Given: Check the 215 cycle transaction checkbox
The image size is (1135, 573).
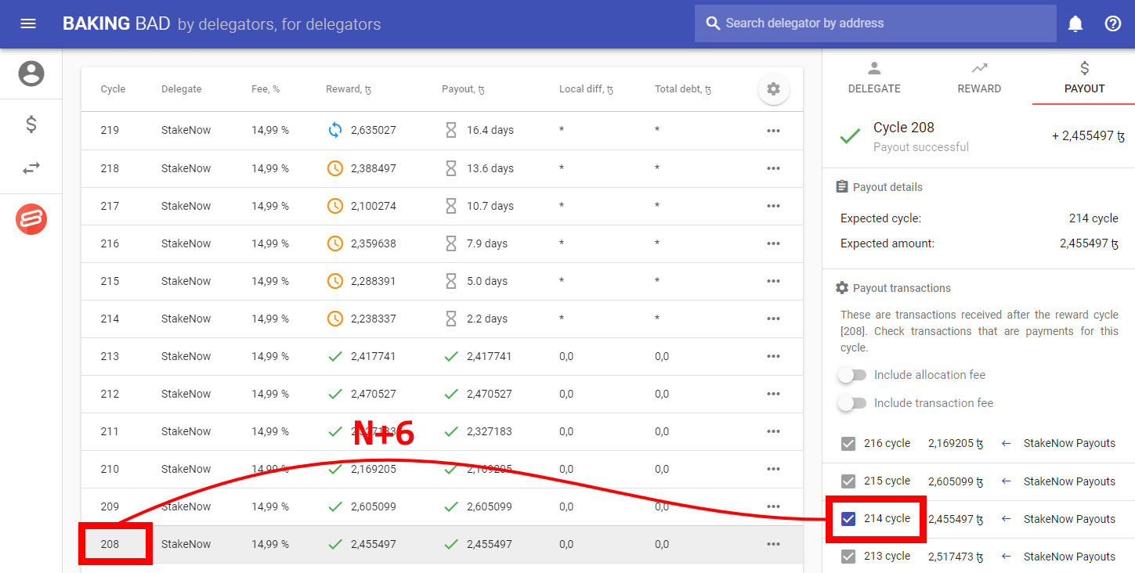Looking at the screenshot, I should coord(848,481).
